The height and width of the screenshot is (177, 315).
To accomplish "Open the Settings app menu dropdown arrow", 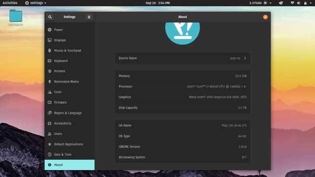I will click(x=45, y=3).
